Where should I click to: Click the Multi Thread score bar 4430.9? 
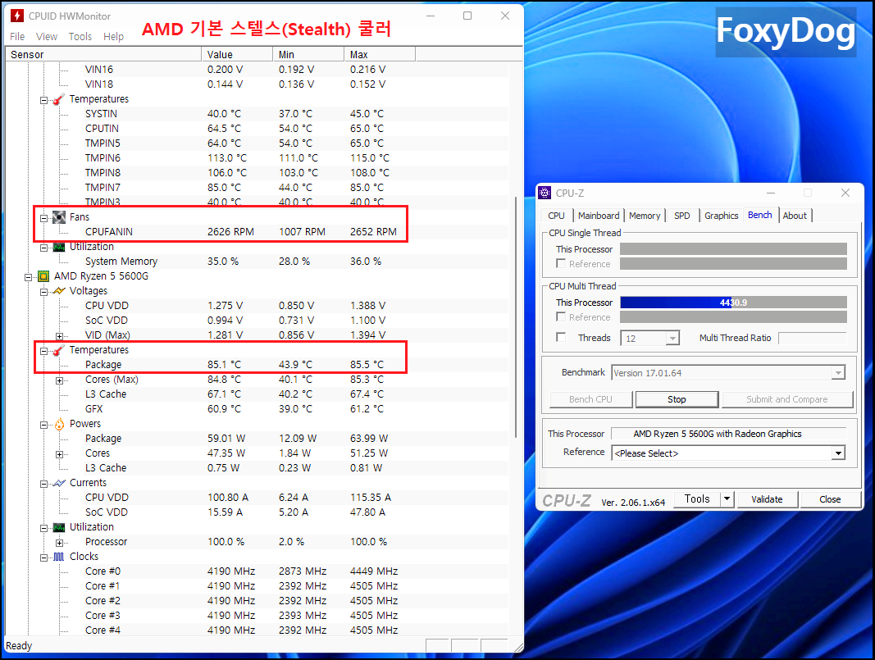click(x=733, y=303)
